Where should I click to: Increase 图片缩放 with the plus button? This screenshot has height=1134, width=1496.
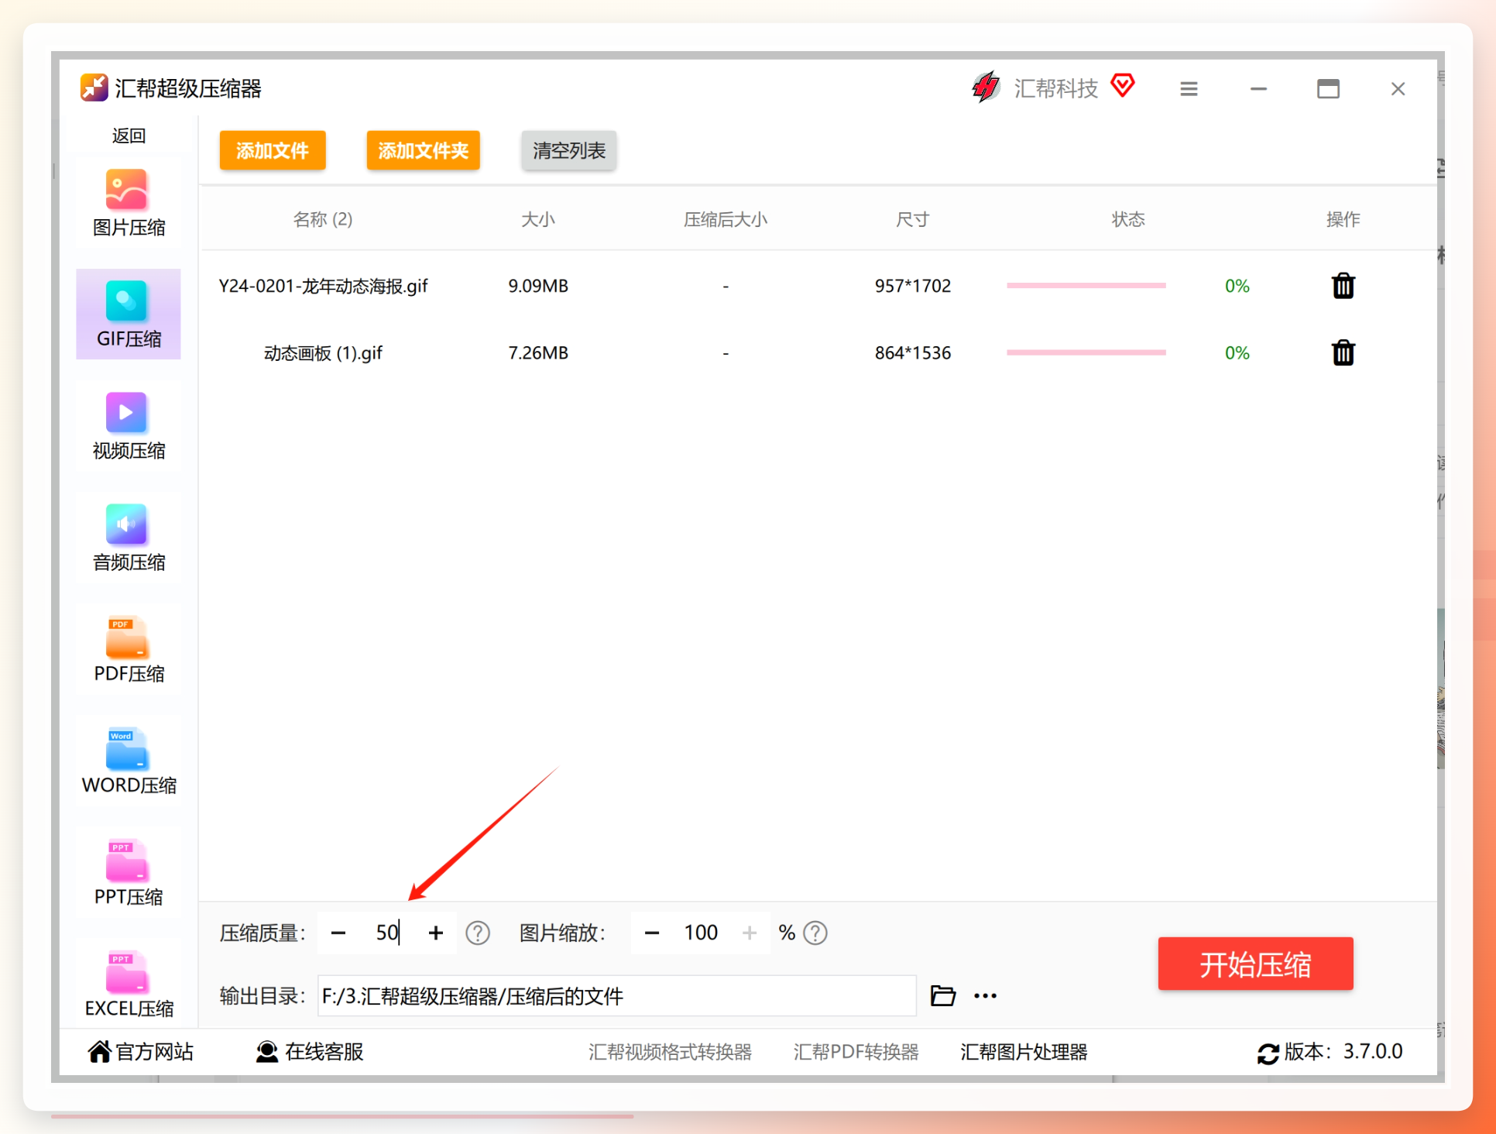749,933
